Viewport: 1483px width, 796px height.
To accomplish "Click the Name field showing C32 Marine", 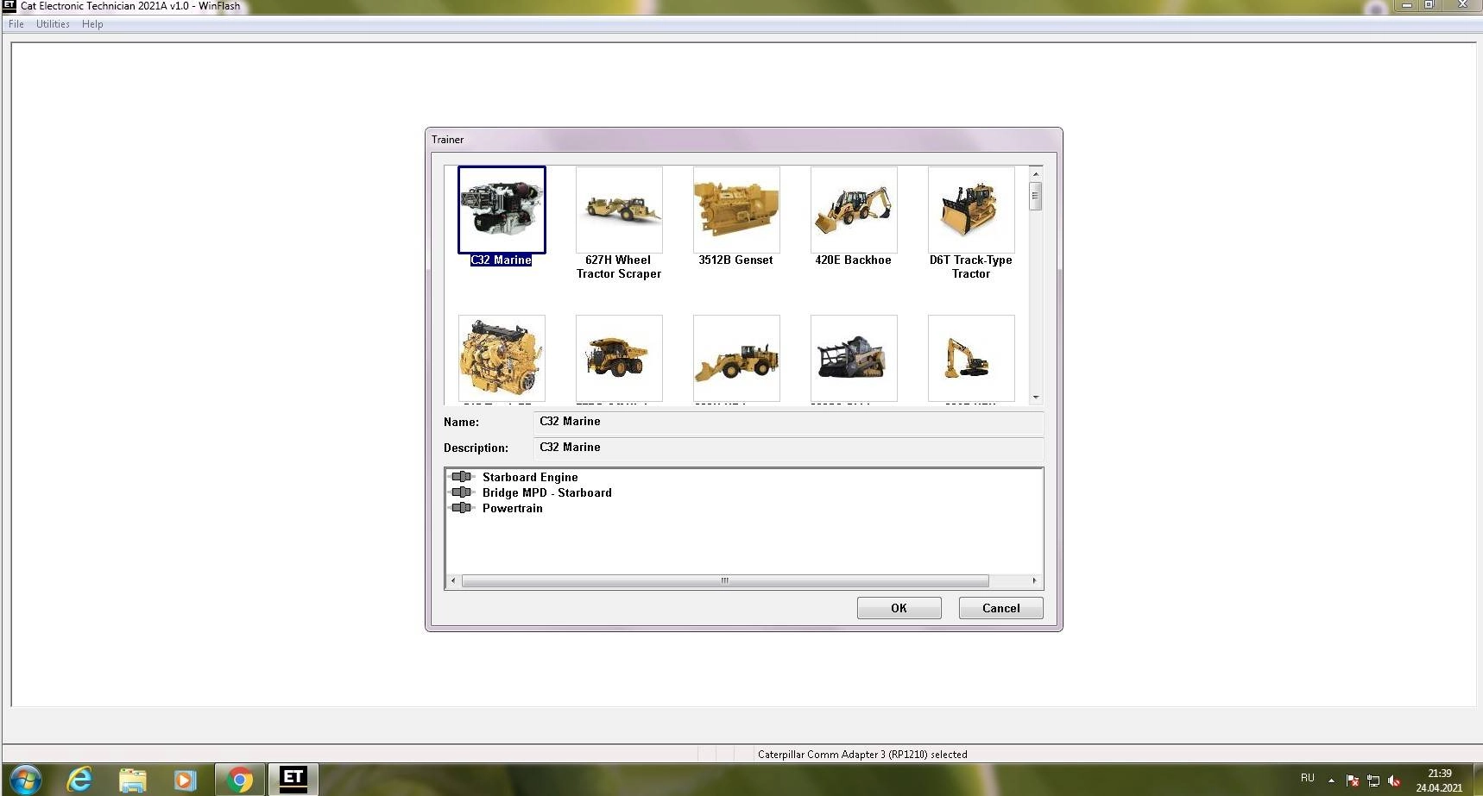I will pyautogui.click(x=789, y=422).
